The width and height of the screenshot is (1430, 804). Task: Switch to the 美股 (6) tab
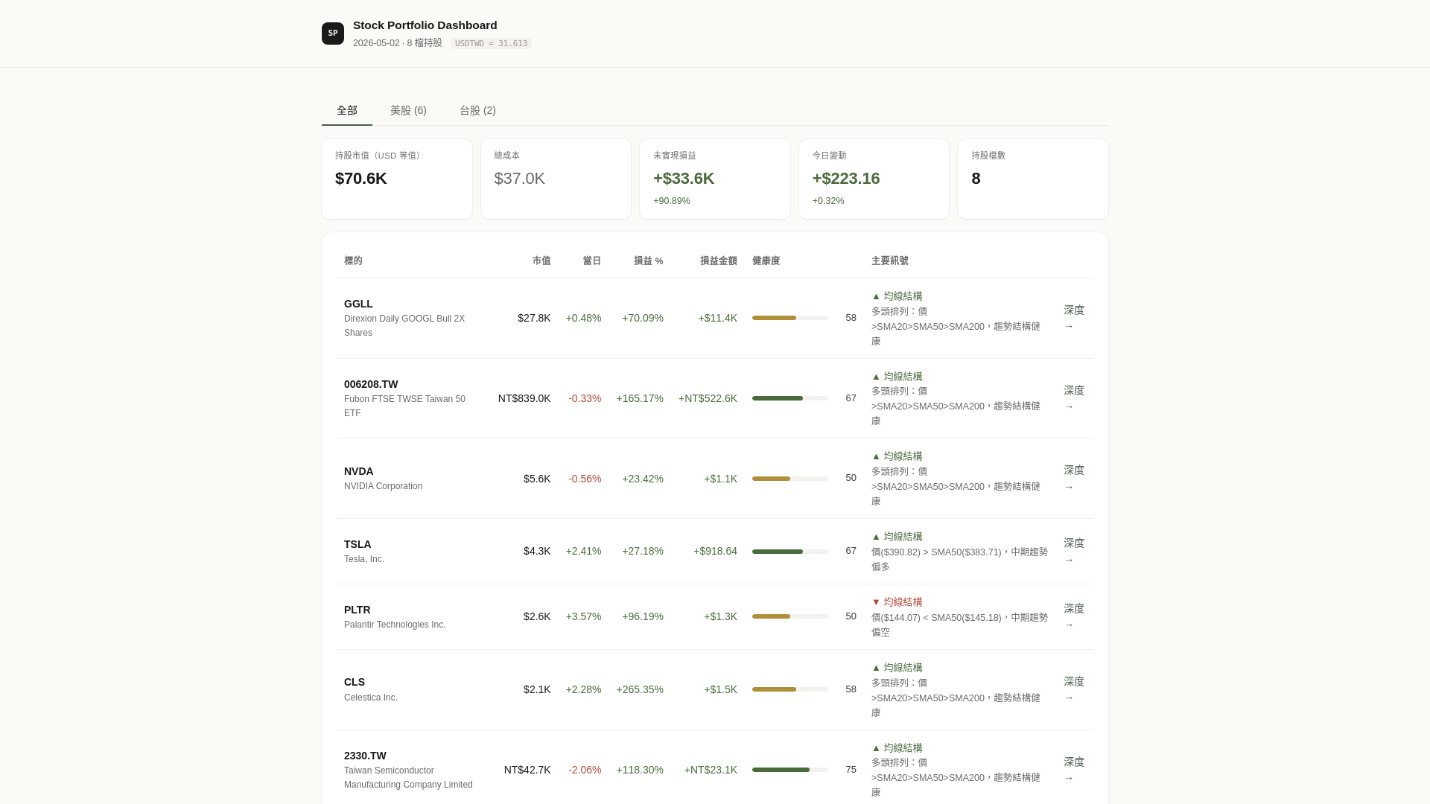click(408, 110)
